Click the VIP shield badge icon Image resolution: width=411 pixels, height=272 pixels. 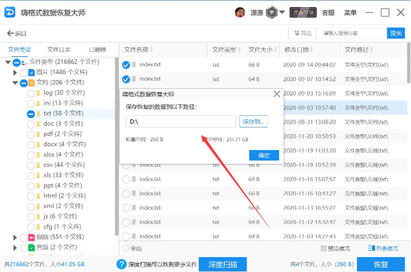tap(270, 12)
